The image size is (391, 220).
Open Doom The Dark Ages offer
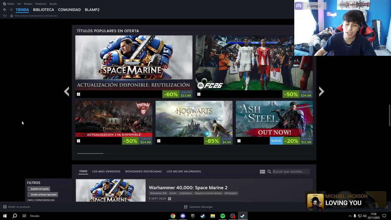point(114,123)
